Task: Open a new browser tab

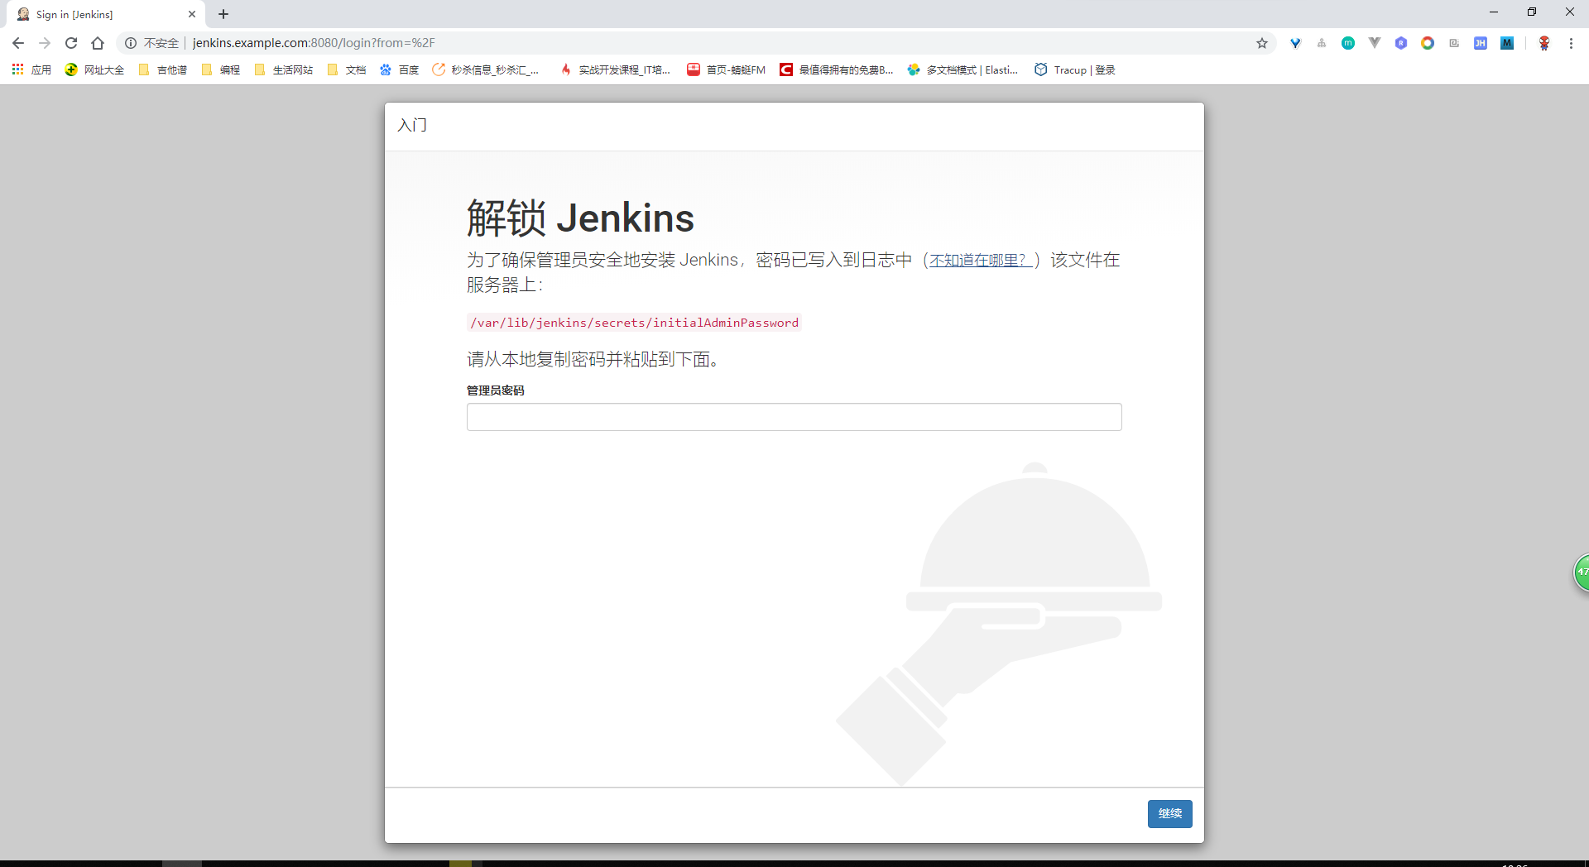Action: pyautogui.click(x=223, y=14)
